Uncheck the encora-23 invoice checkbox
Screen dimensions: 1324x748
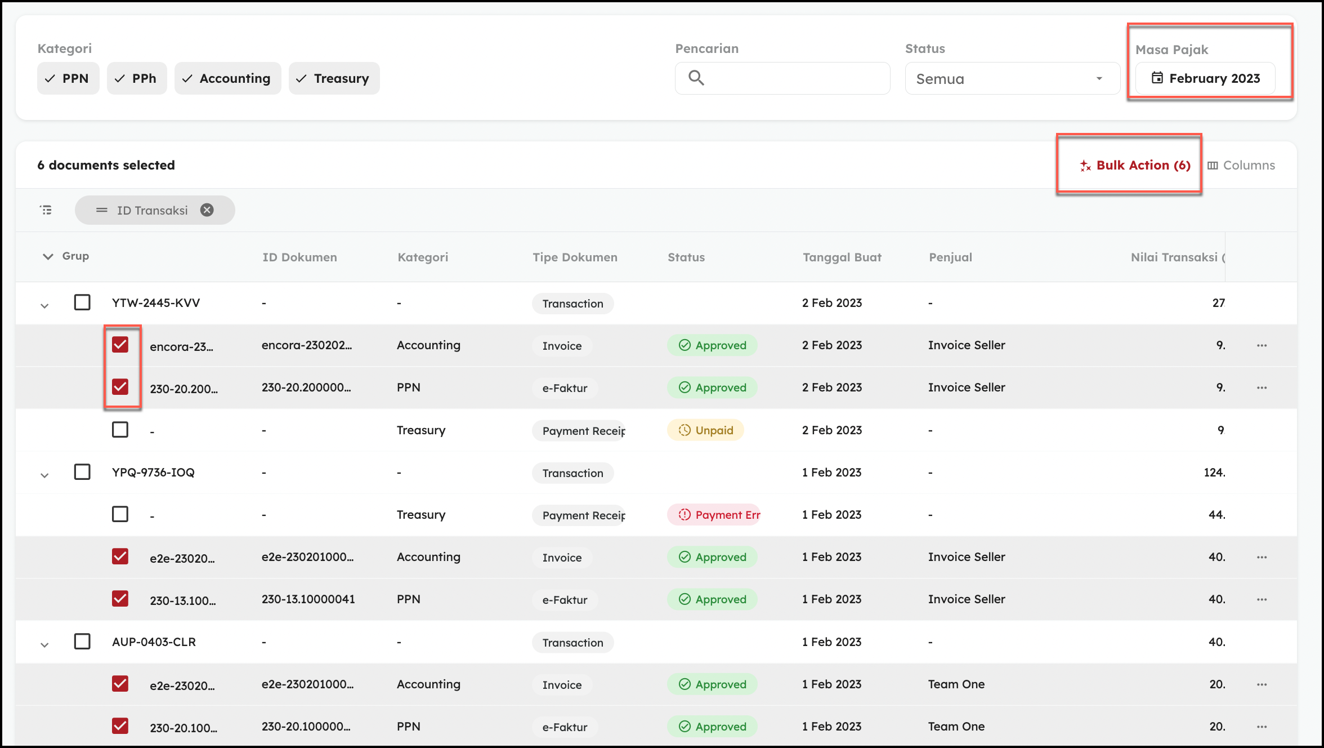pos(120,345)
